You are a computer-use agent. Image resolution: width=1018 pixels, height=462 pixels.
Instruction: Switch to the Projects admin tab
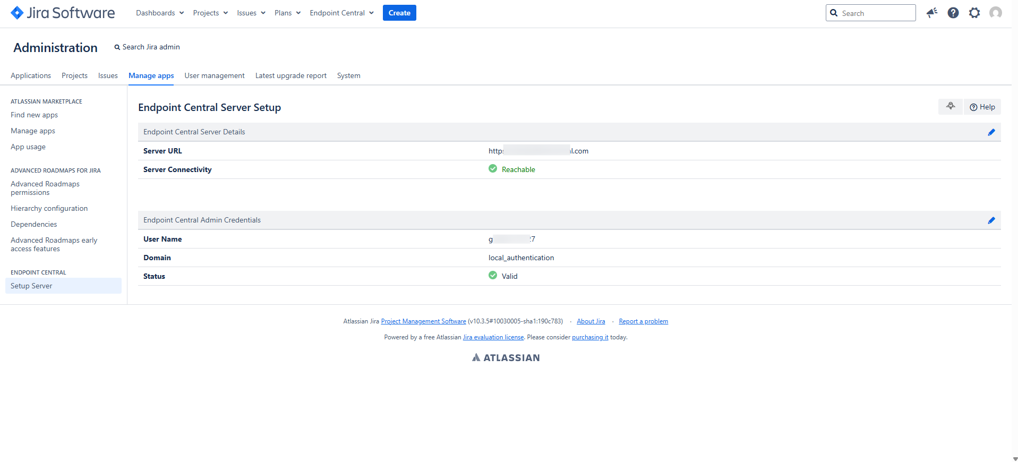coord(74,75)
